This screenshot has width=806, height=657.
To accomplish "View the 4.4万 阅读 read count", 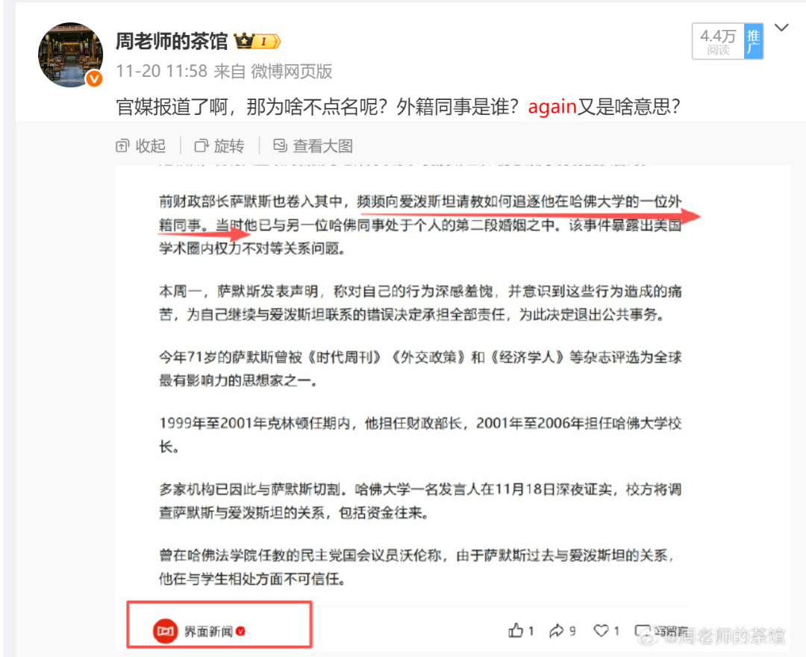I will (718, 41).
